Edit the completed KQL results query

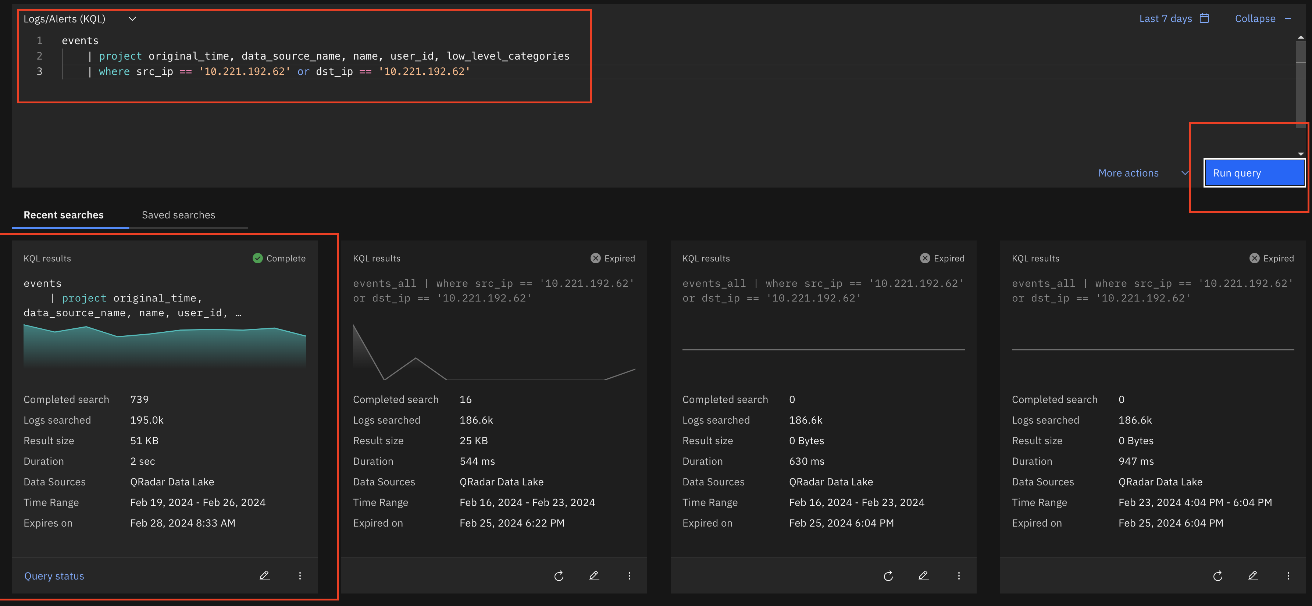tap(264, 576)
